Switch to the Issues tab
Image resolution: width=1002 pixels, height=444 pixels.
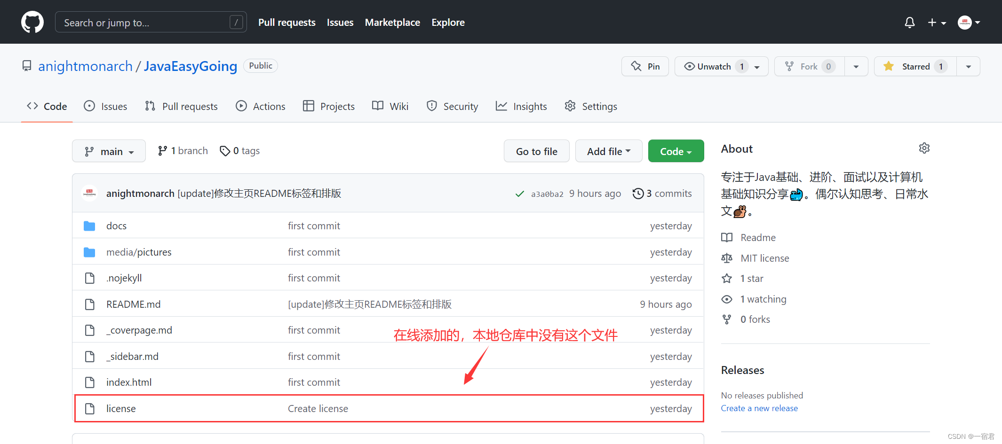click(105, 106)
